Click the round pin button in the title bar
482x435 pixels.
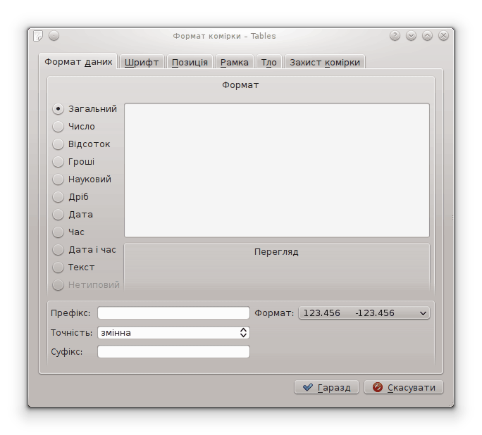click(x=54, y=36)
